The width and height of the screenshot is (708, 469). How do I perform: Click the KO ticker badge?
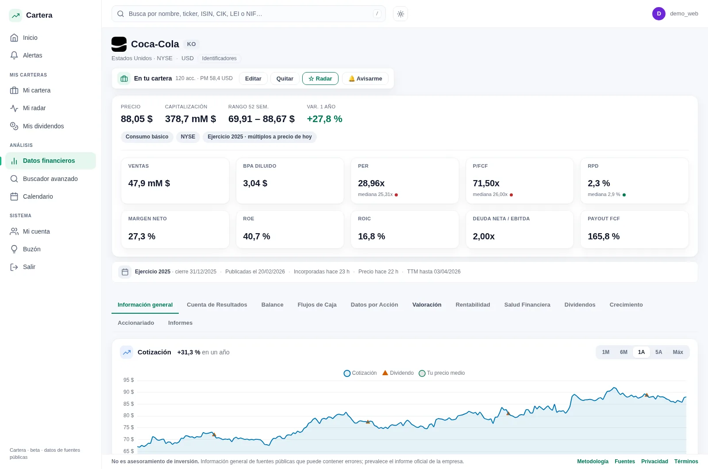pos(191,44)
